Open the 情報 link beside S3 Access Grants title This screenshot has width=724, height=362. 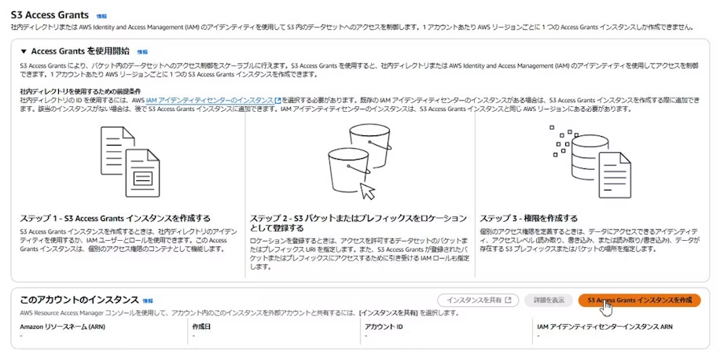click(101, 17)
